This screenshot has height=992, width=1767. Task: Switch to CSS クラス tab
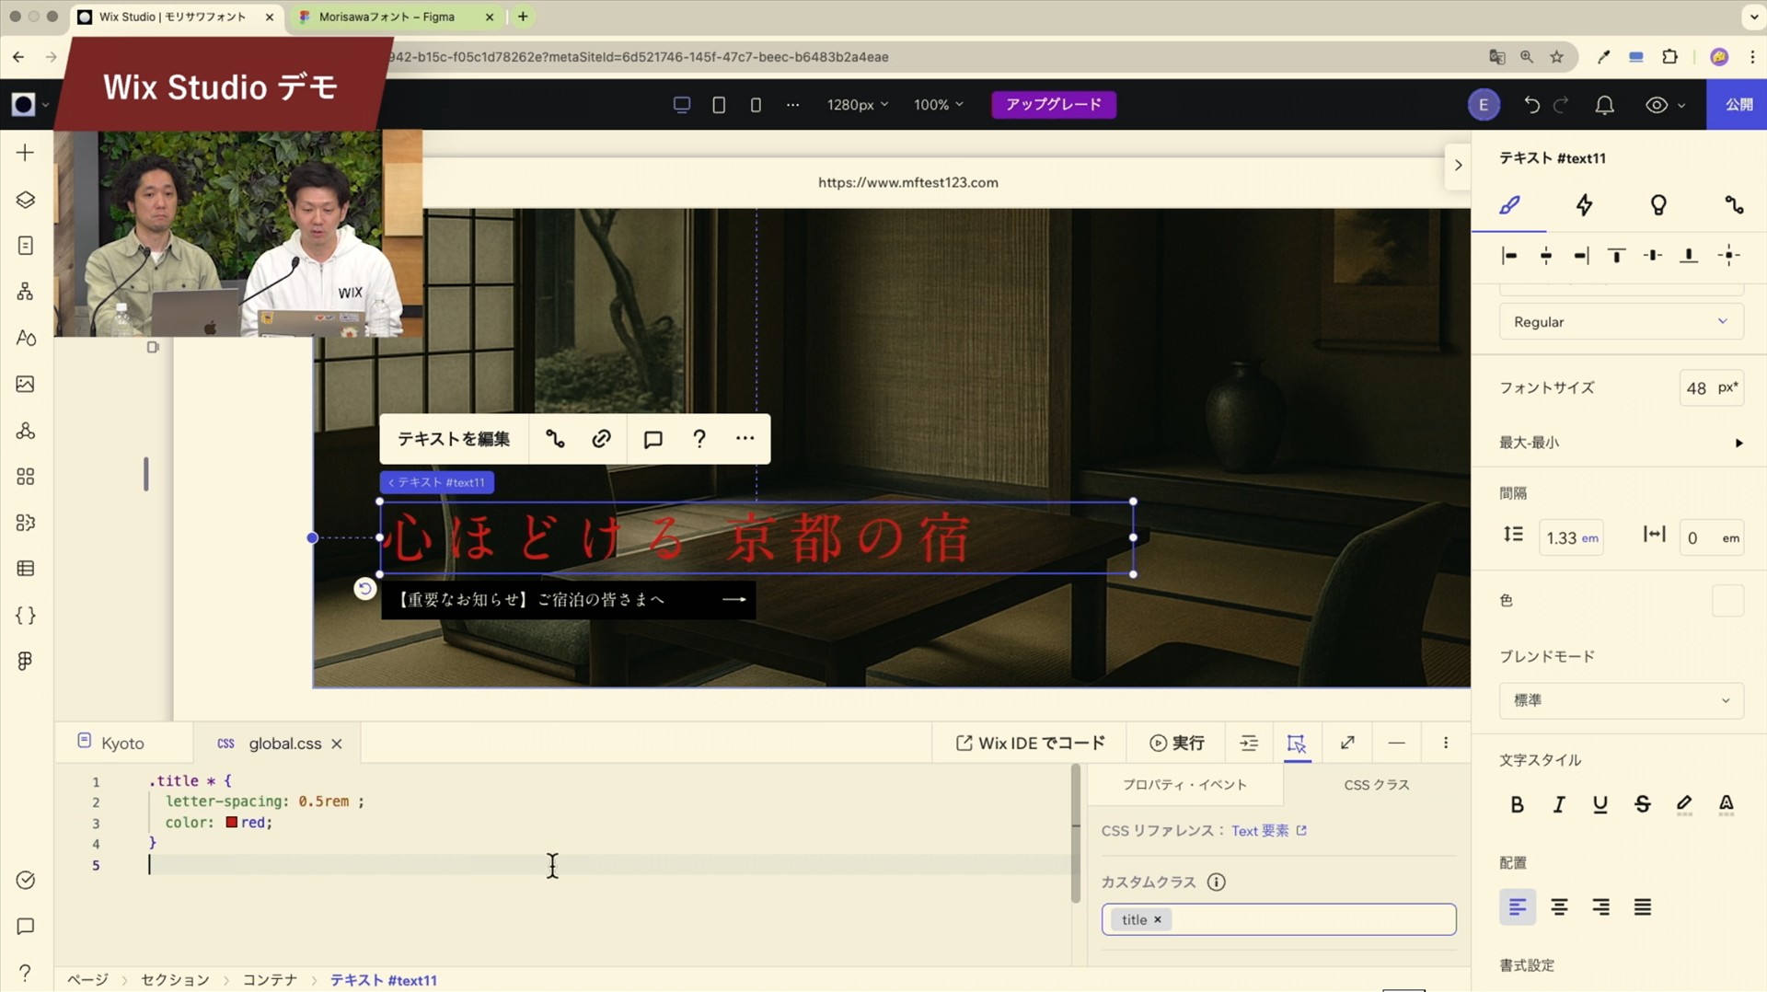point(1377,785)
